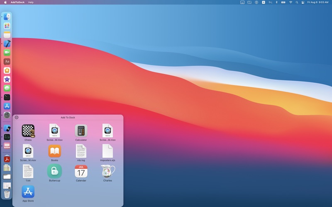Open the Trash in the Dock
Image resolution: width=332 pixels, height=207 pixels.
tap(7, 194)
